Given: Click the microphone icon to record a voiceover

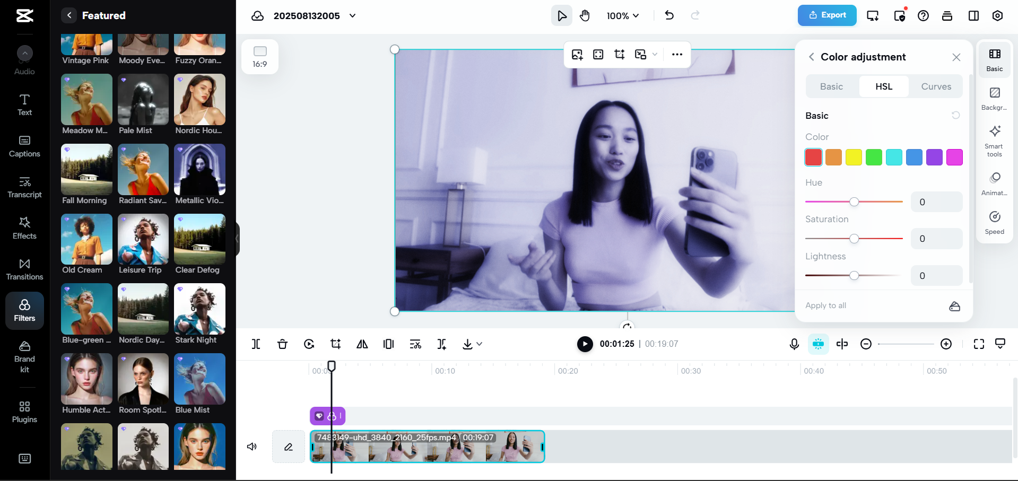Looking at the screenshot, I should click(x=794, y=344).
